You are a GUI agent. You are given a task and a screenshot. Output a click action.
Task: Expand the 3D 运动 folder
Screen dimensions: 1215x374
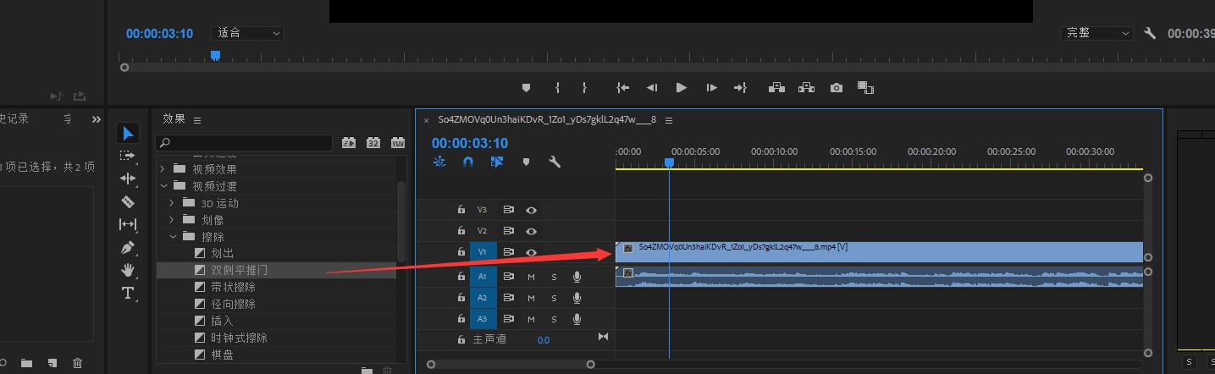(173, 203)
